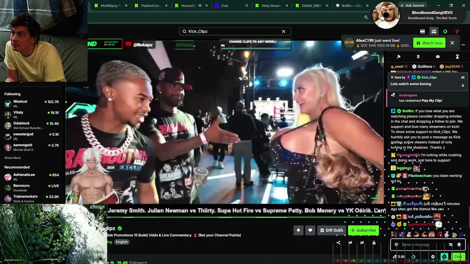Click the chat identity icon in message box

(x=396, y=245)
